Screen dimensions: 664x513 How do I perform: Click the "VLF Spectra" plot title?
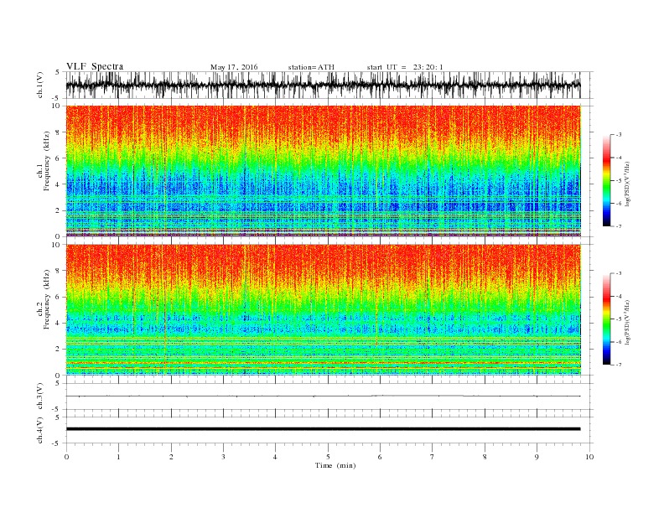click(x=95, y=66)
